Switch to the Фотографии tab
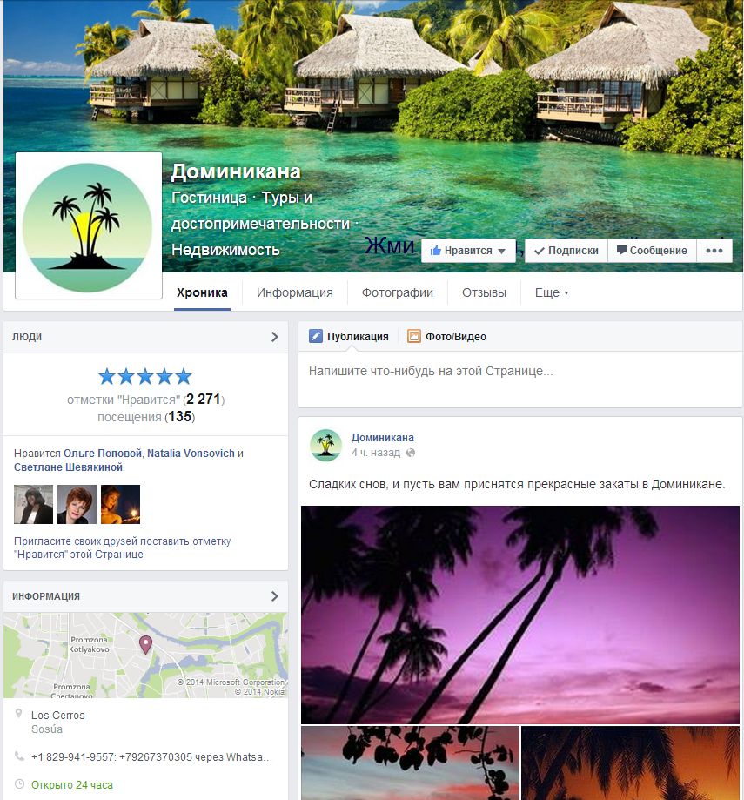The width and height of the screenshot is (744, 800). 398,292
